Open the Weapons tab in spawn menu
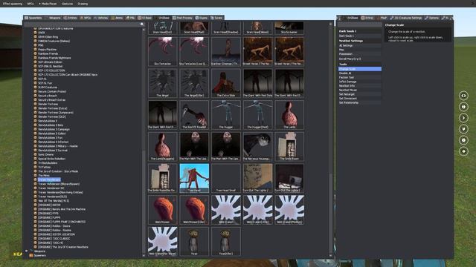Image resolution: width=476 pixels, height=267 pixels. pyautogui.click(x=54, y=18)
